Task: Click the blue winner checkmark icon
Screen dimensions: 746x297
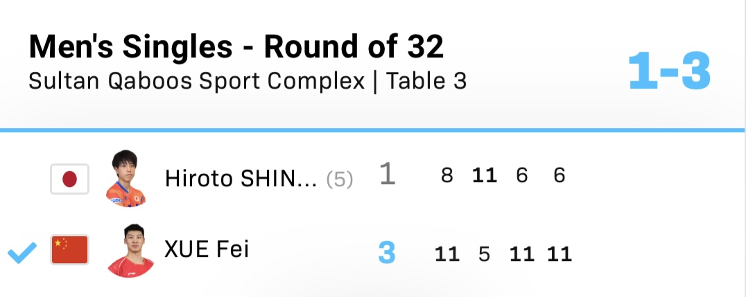Action: click(x=22, y=252)
